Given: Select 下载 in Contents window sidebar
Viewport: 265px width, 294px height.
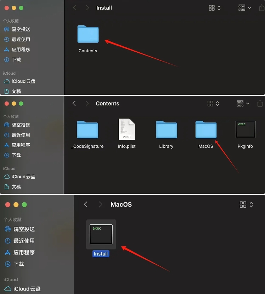Looking at the screenshot, I should (x=12, y=155).
